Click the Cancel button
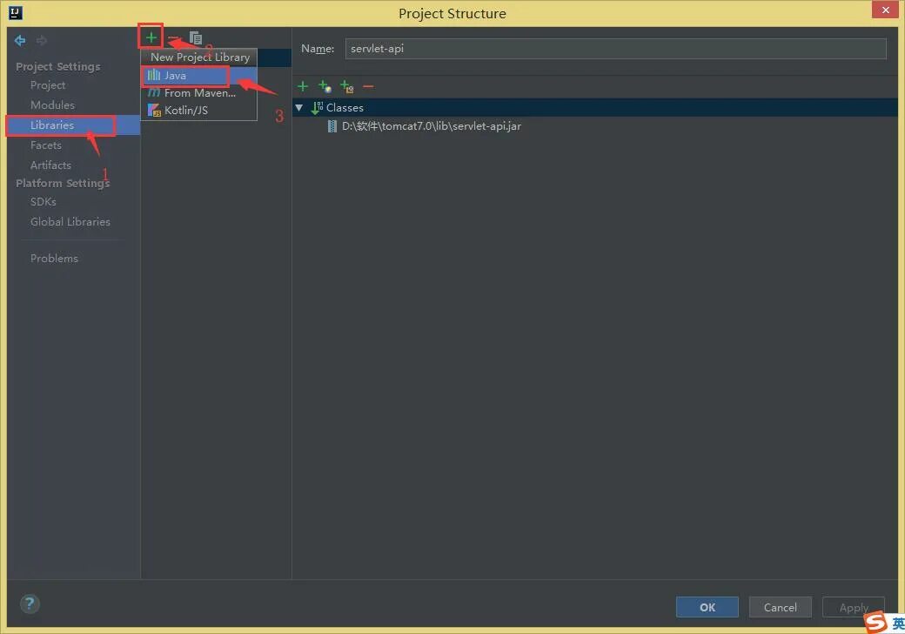The image size is (905, 634). pyautogui.click(x=781, y=608)
